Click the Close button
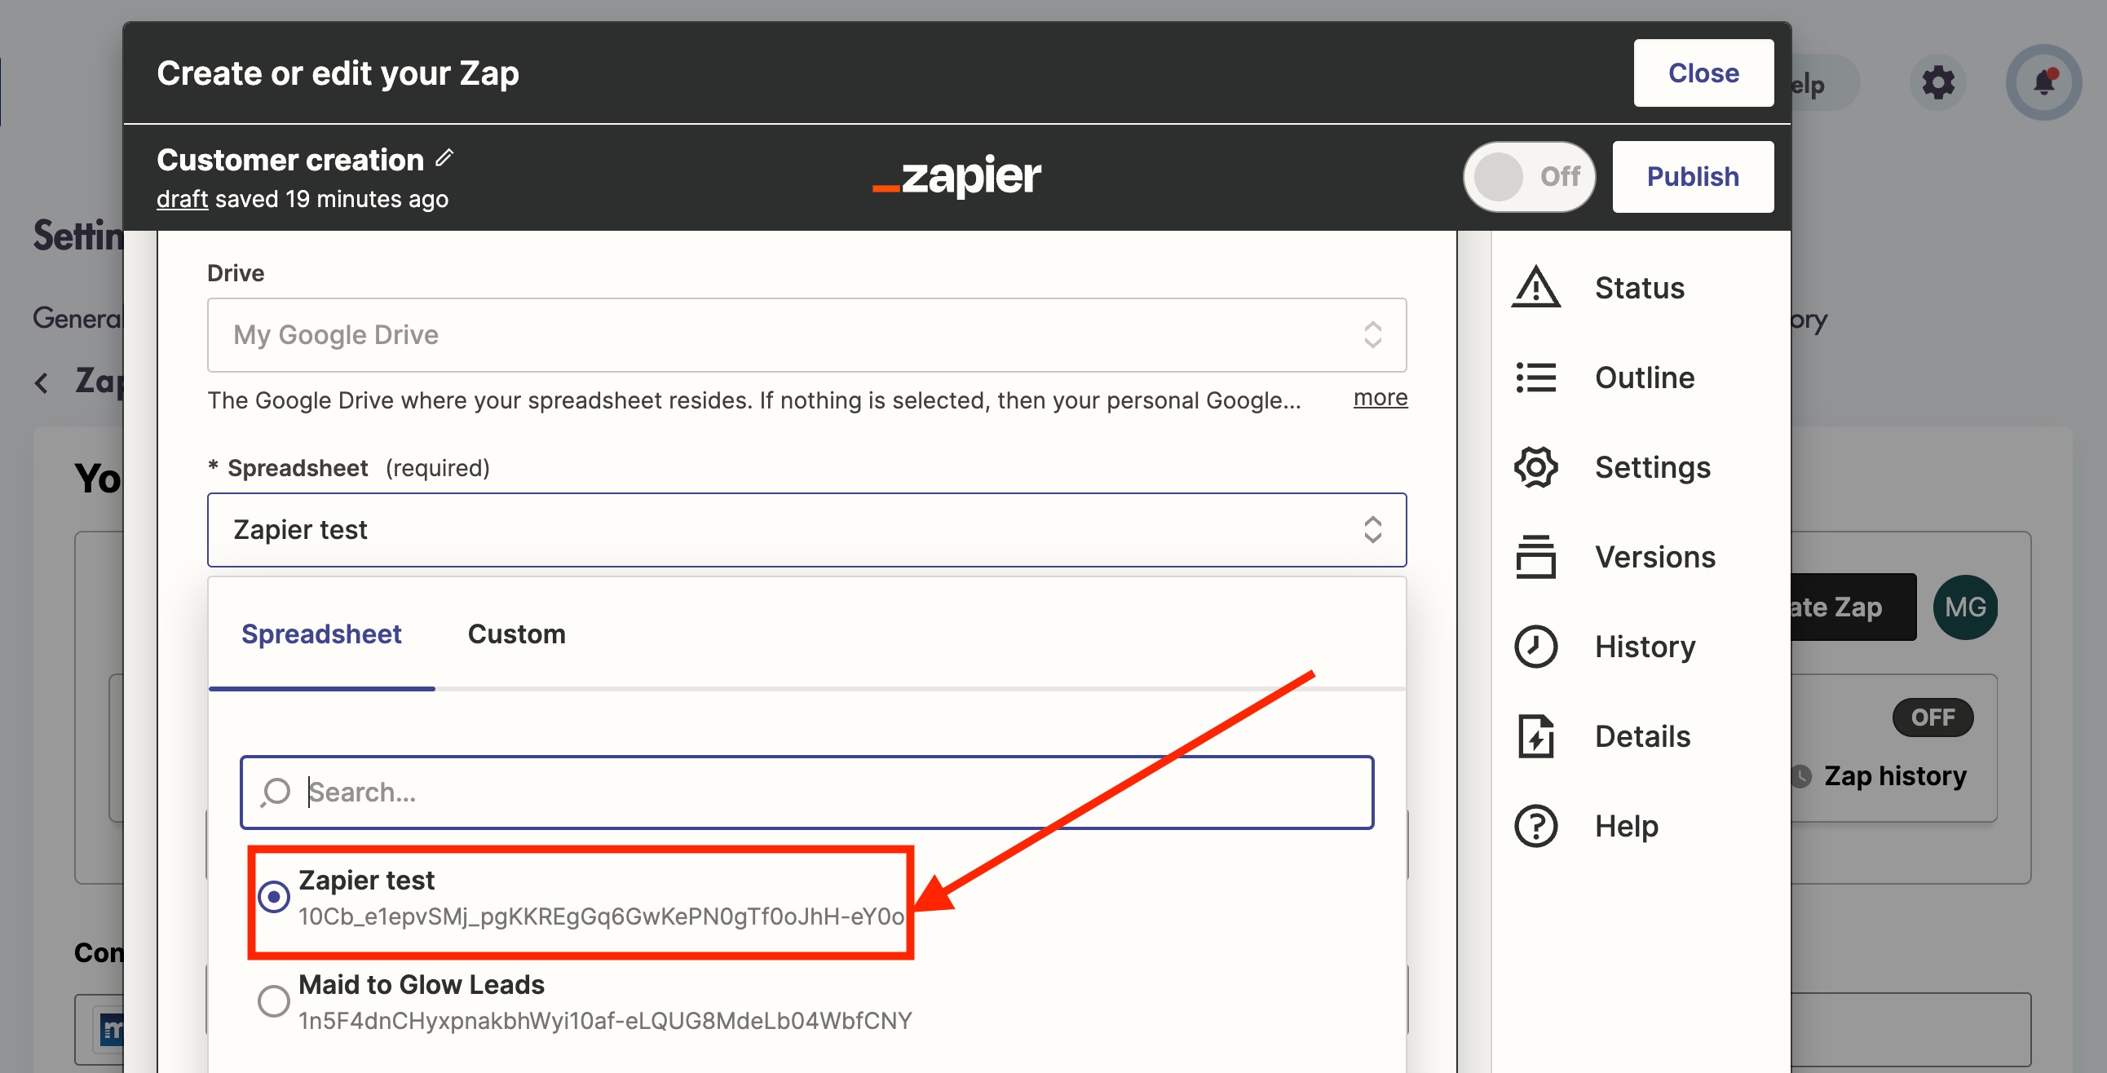 pos(1703,73)
